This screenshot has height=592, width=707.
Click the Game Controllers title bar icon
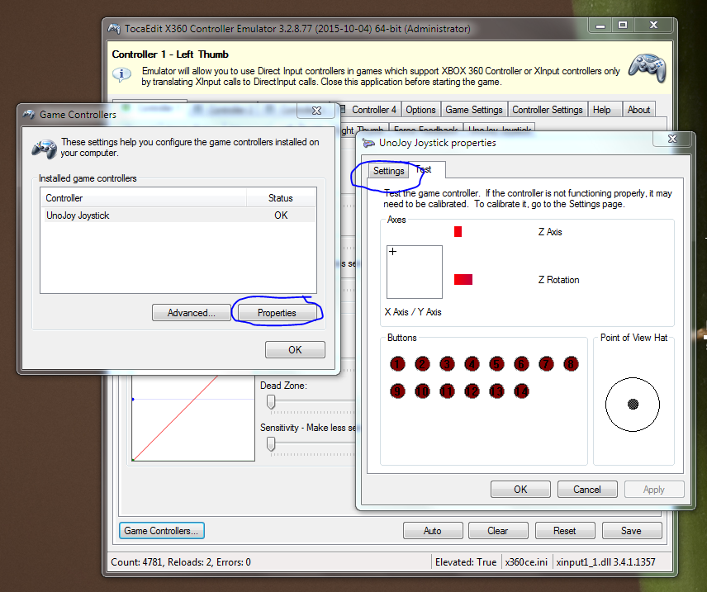coord(29,114)
